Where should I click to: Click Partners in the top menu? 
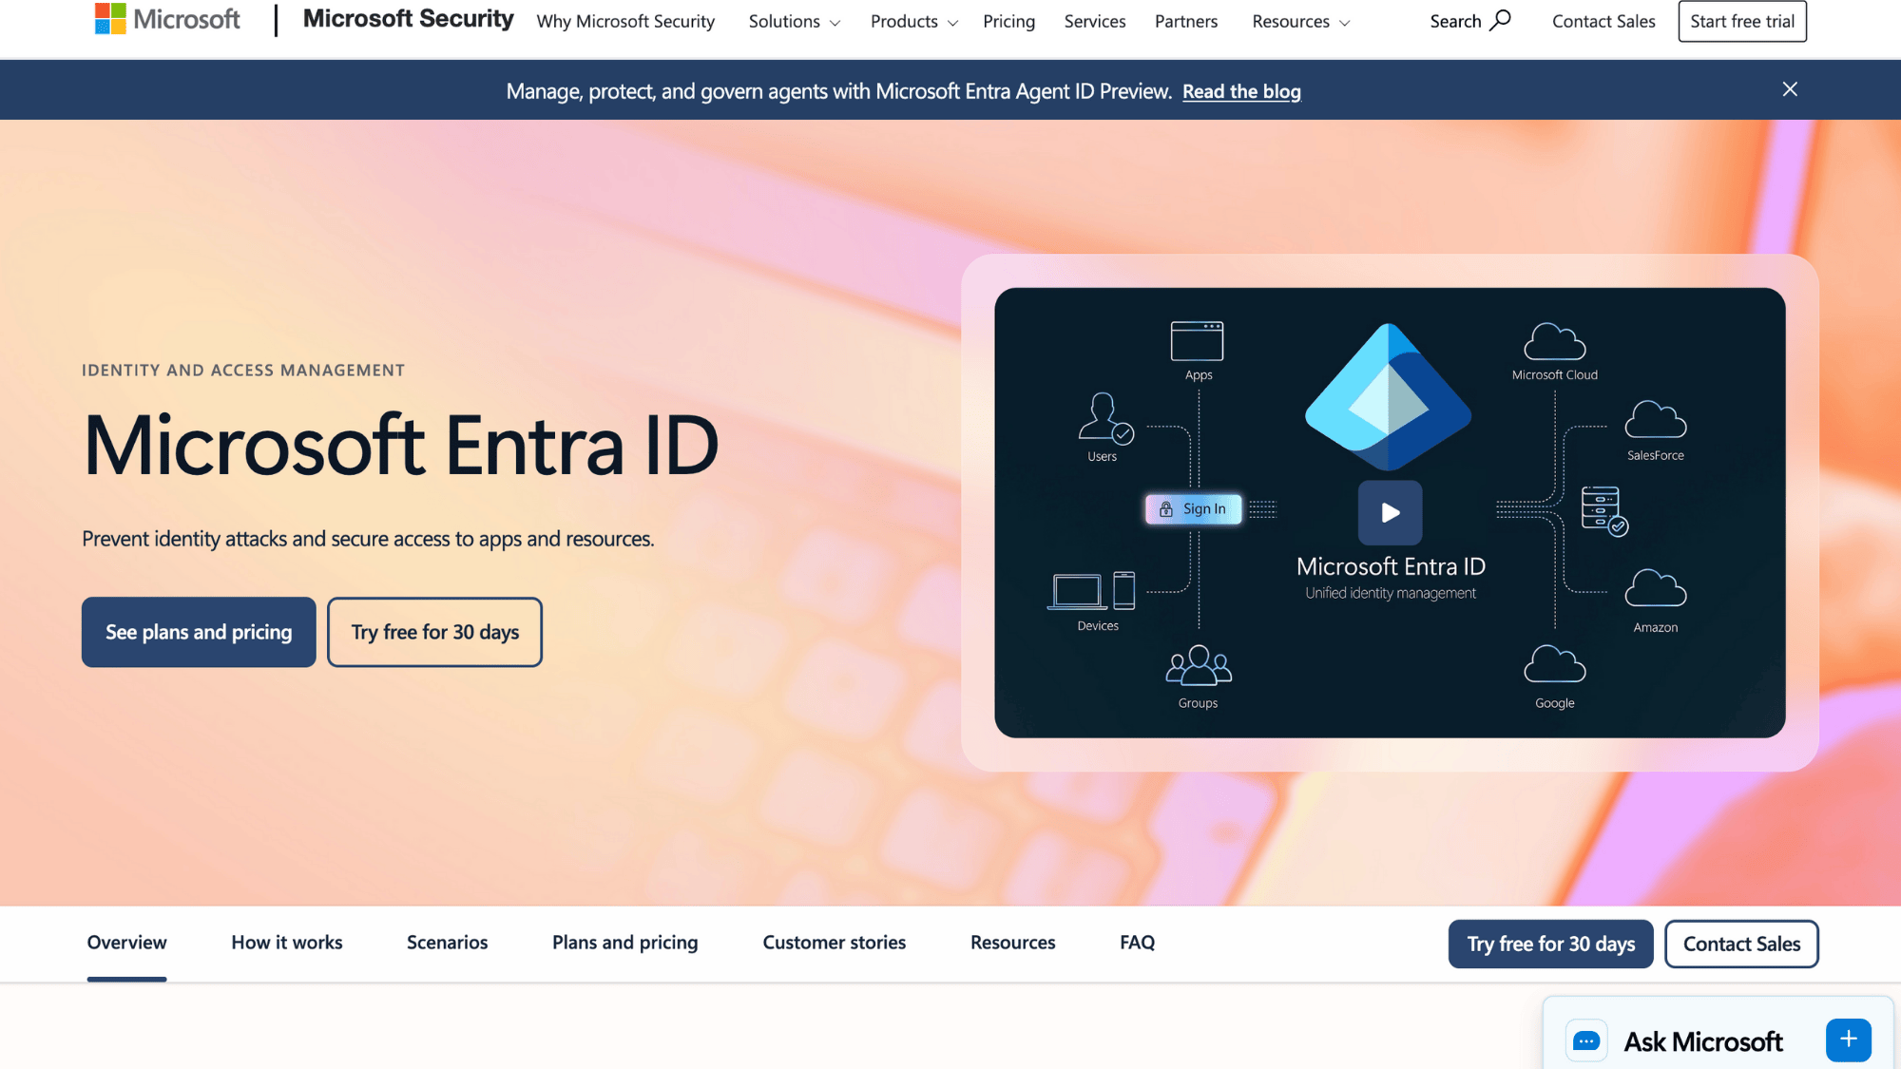click(x=1185, y=21)
